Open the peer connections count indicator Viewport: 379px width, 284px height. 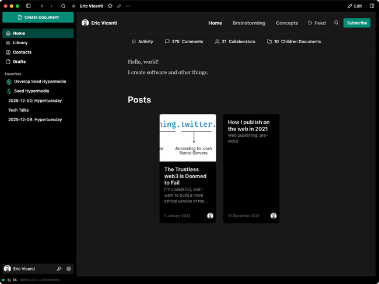click(x=12, y=280)
